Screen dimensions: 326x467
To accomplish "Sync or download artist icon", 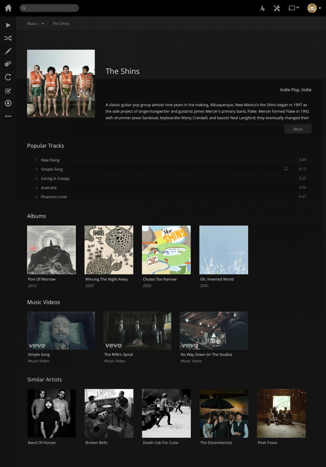I will 8,103.
